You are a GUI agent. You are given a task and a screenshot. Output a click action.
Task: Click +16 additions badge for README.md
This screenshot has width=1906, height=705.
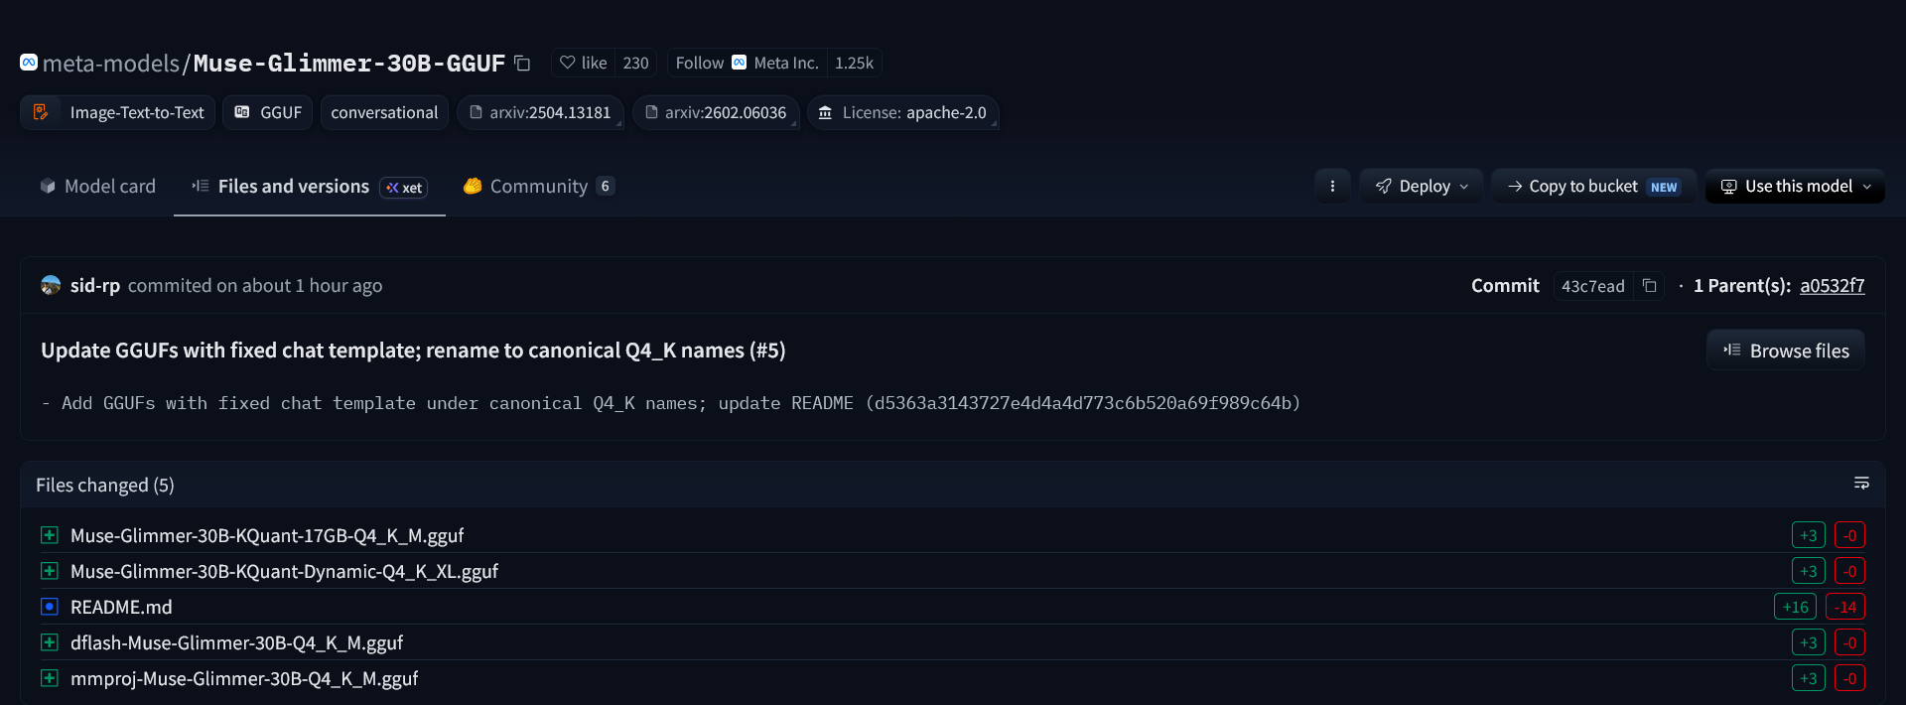click(1795, 607)
